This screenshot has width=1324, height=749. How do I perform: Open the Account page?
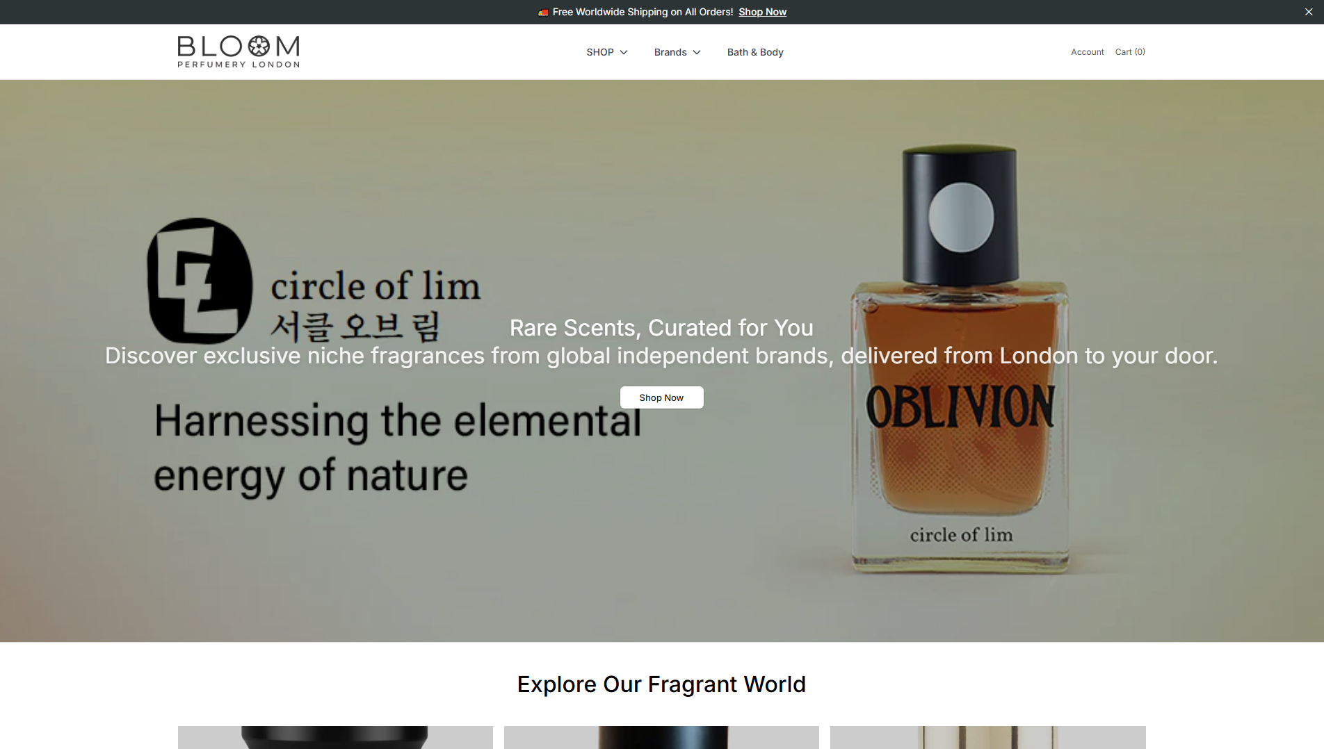[1087, 52]
